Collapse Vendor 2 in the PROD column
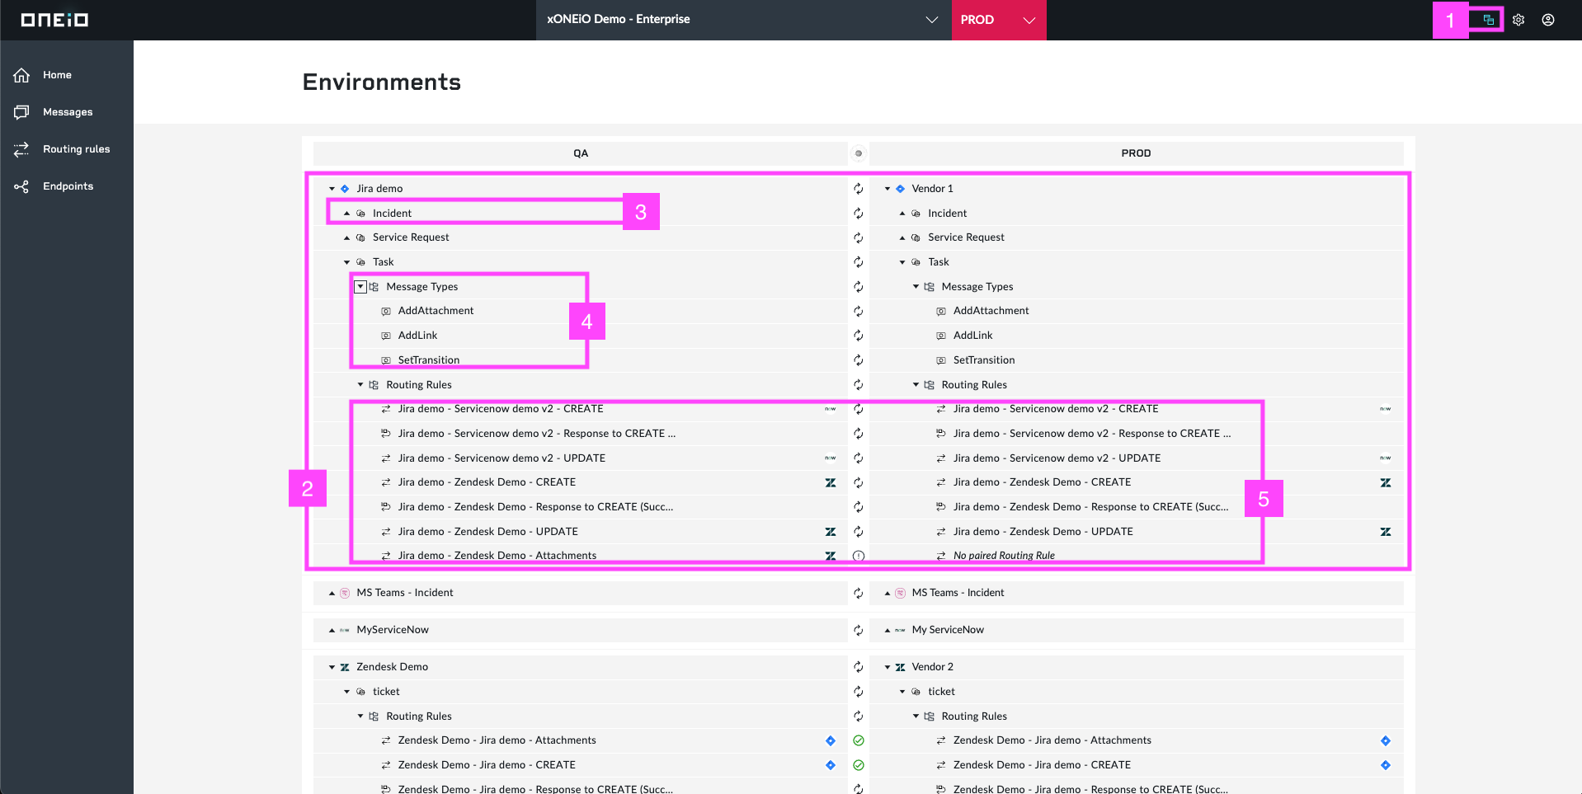The image size is (1582, 794). [x=888, y=667]
